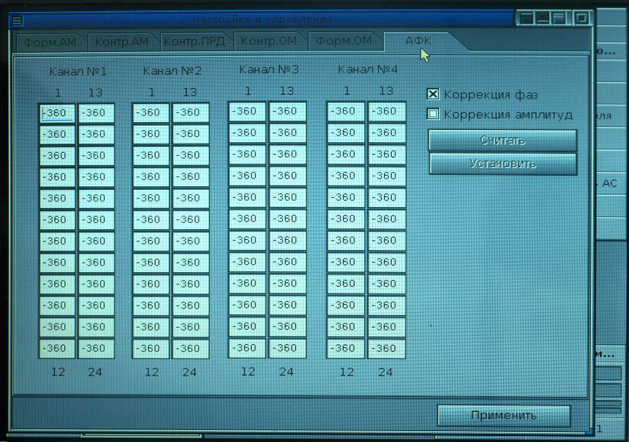
Task: Open the Форм.ОМ tab
Action: (344, 41)
